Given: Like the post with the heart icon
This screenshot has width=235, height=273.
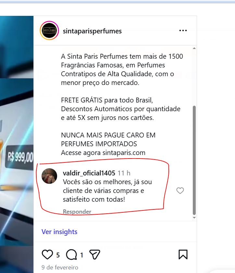Looking at the screenshot, I should tap(47, 255).
